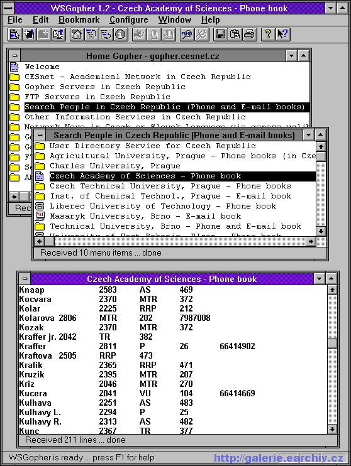
Task: Open the Bookmark menu
Action: 79,20
